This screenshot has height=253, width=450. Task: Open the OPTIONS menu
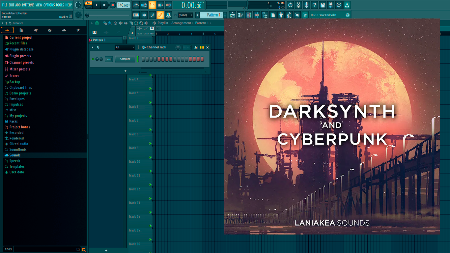coord(49,5)
